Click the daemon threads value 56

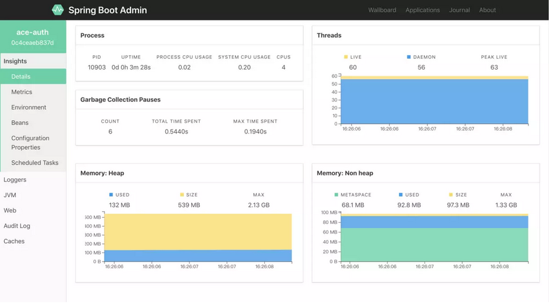coord(421,67)
